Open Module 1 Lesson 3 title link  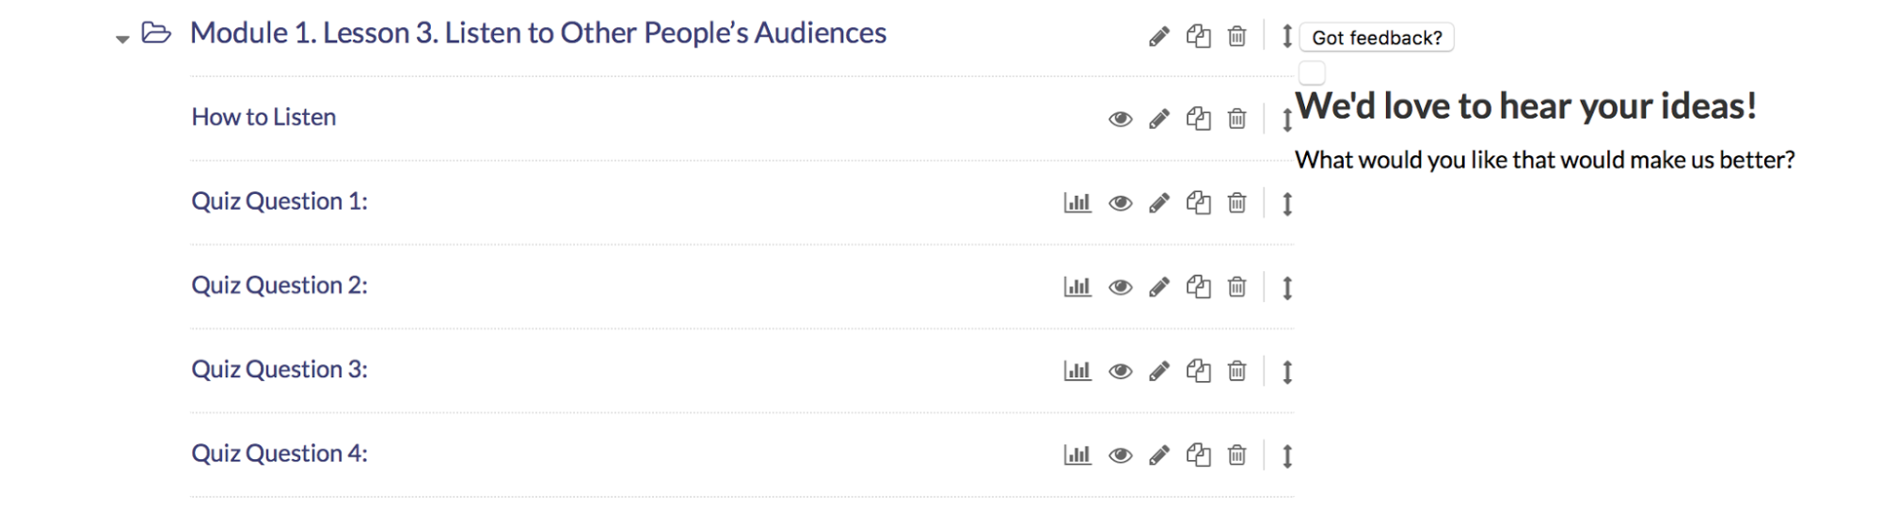click(x=538, y=33)
